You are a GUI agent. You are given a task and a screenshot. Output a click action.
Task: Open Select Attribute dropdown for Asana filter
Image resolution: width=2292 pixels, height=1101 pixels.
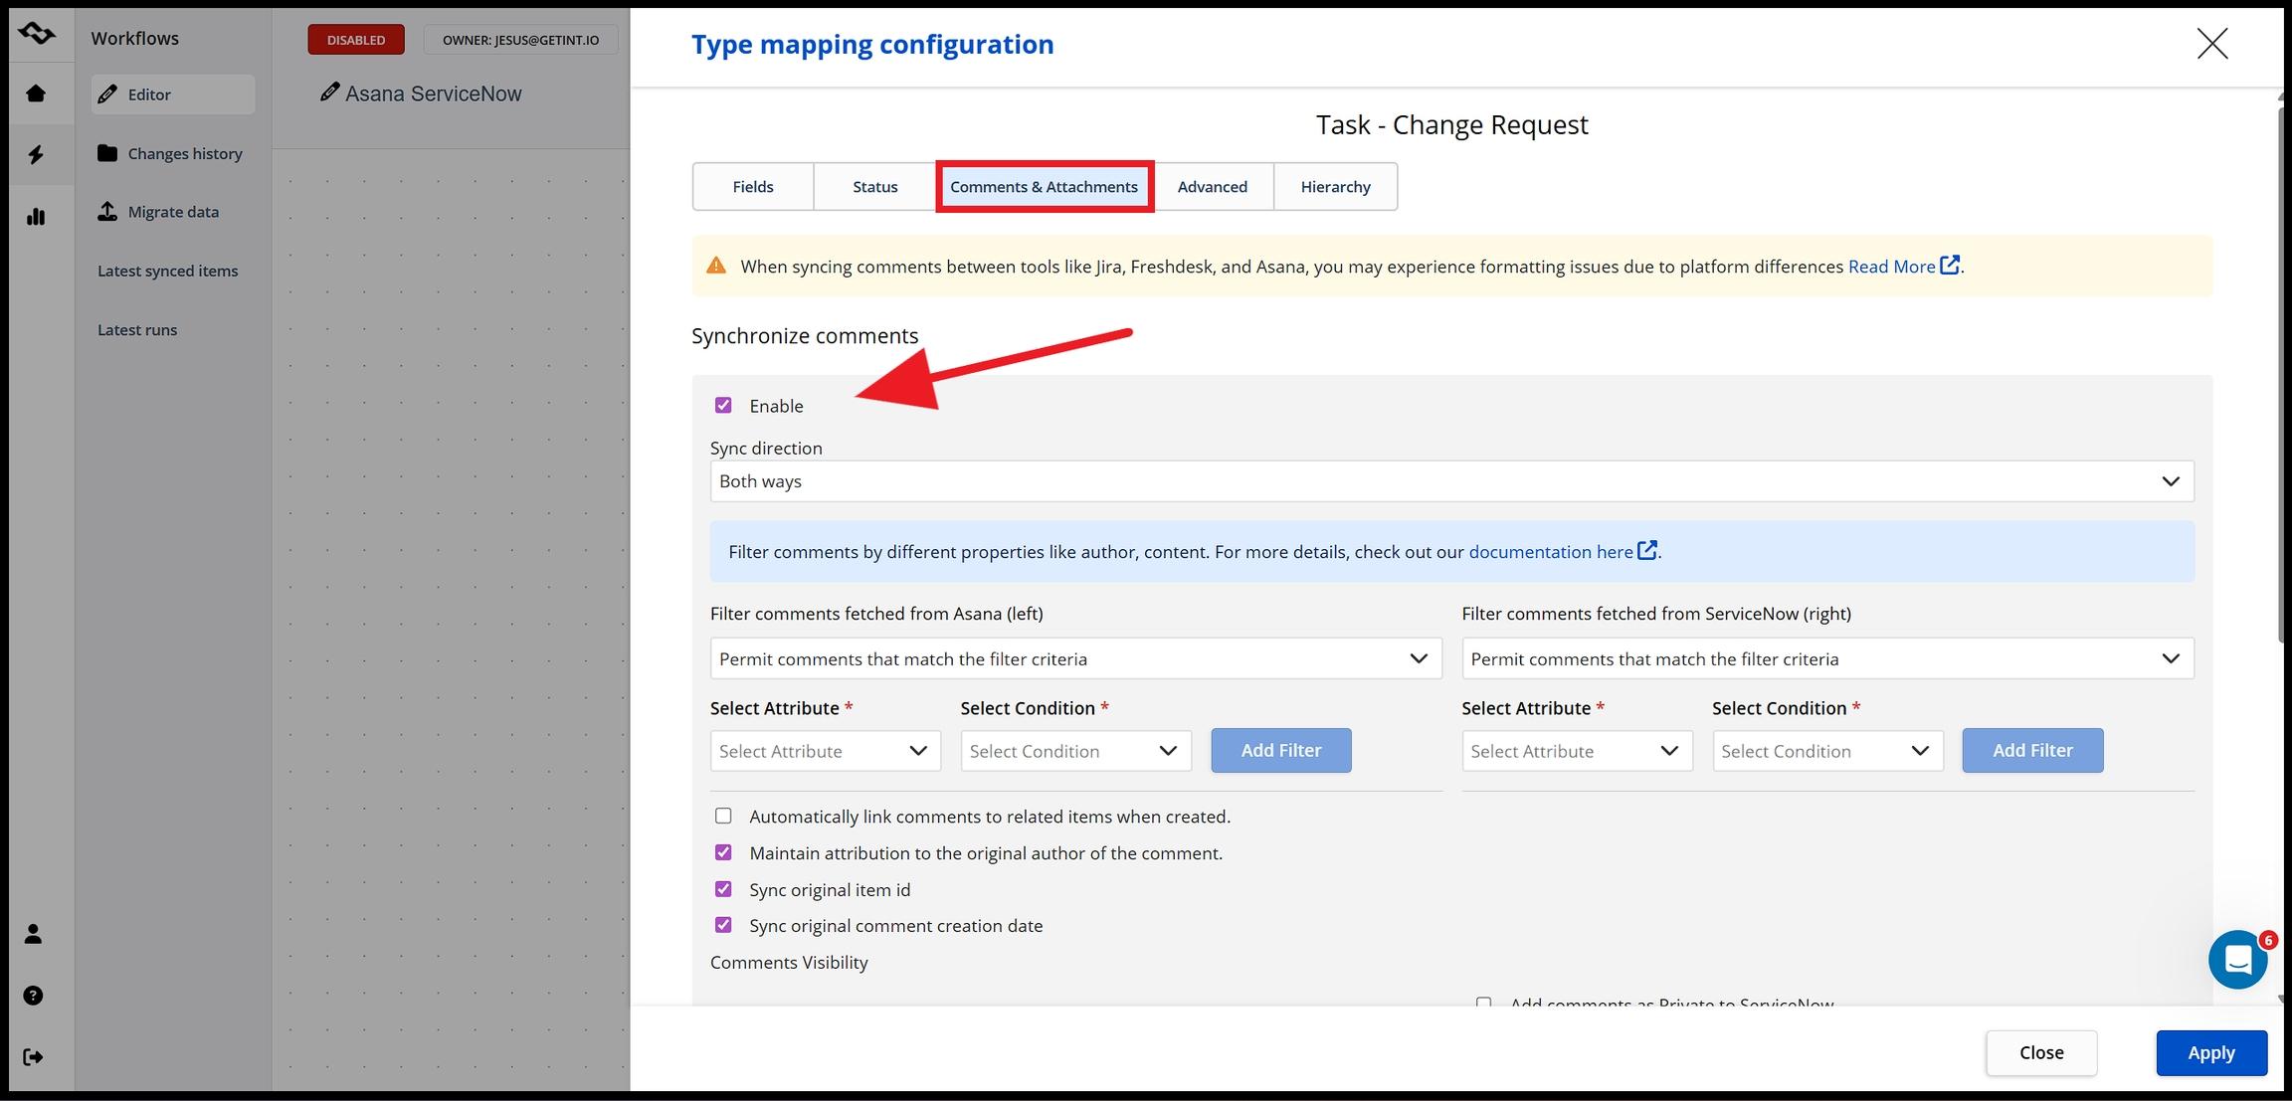pyautogui.click(x=825, y=751)
